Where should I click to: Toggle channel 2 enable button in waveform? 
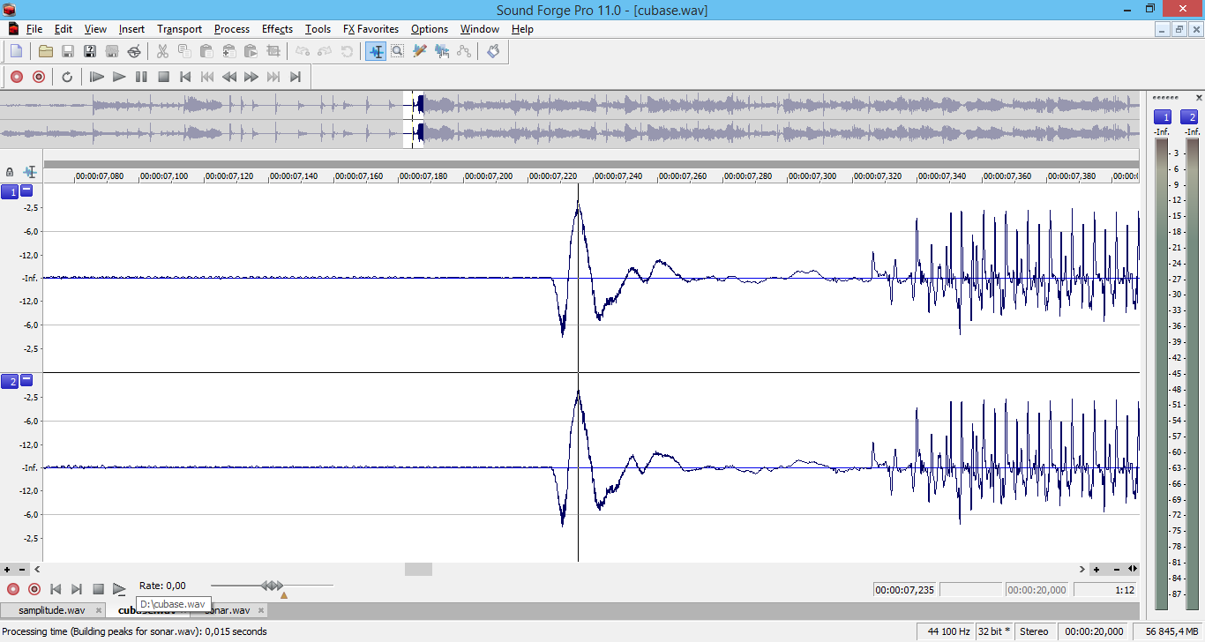point(10,381)
